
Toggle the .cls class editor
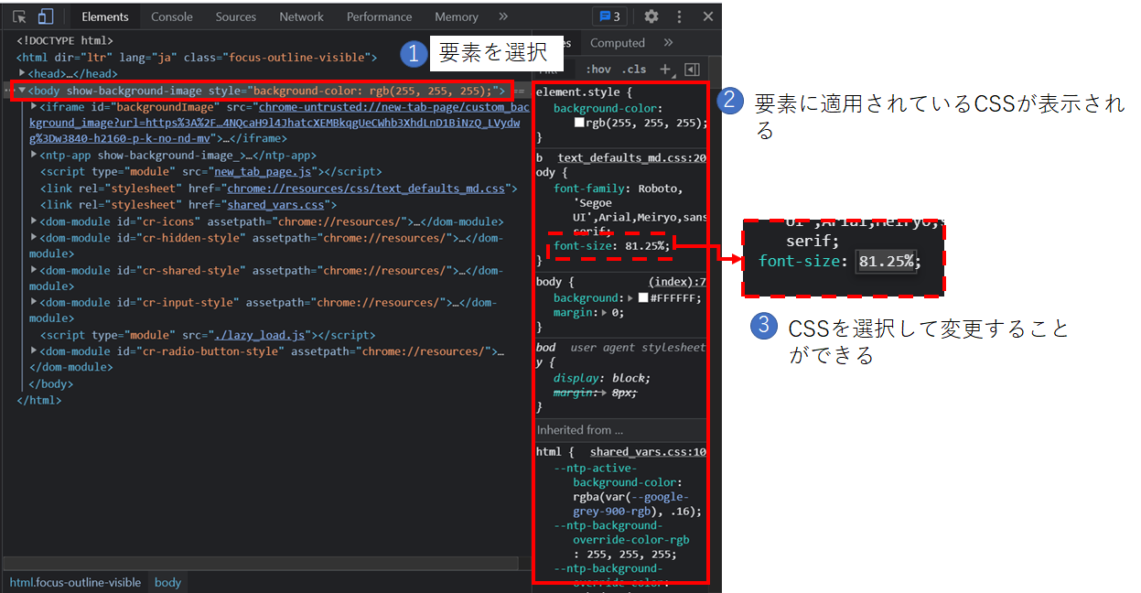click(634, 70)
